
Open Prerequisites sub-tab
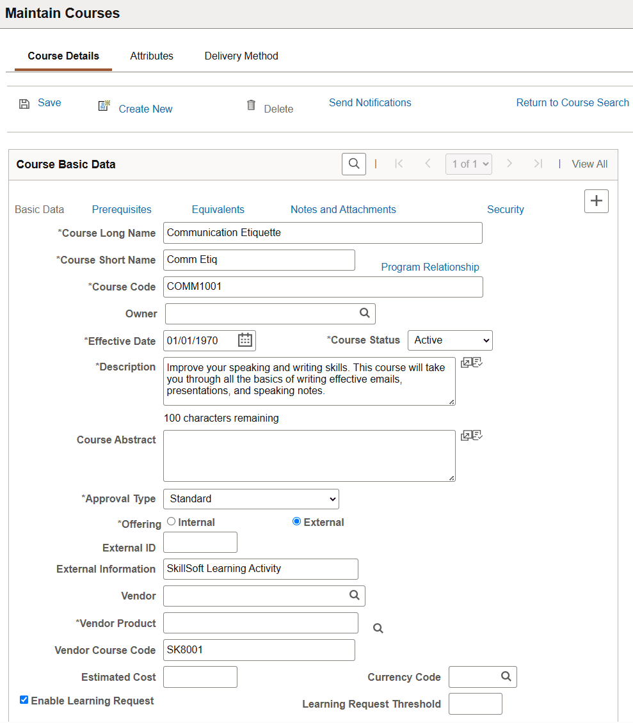pyautogui.click(x=122, y=209)
